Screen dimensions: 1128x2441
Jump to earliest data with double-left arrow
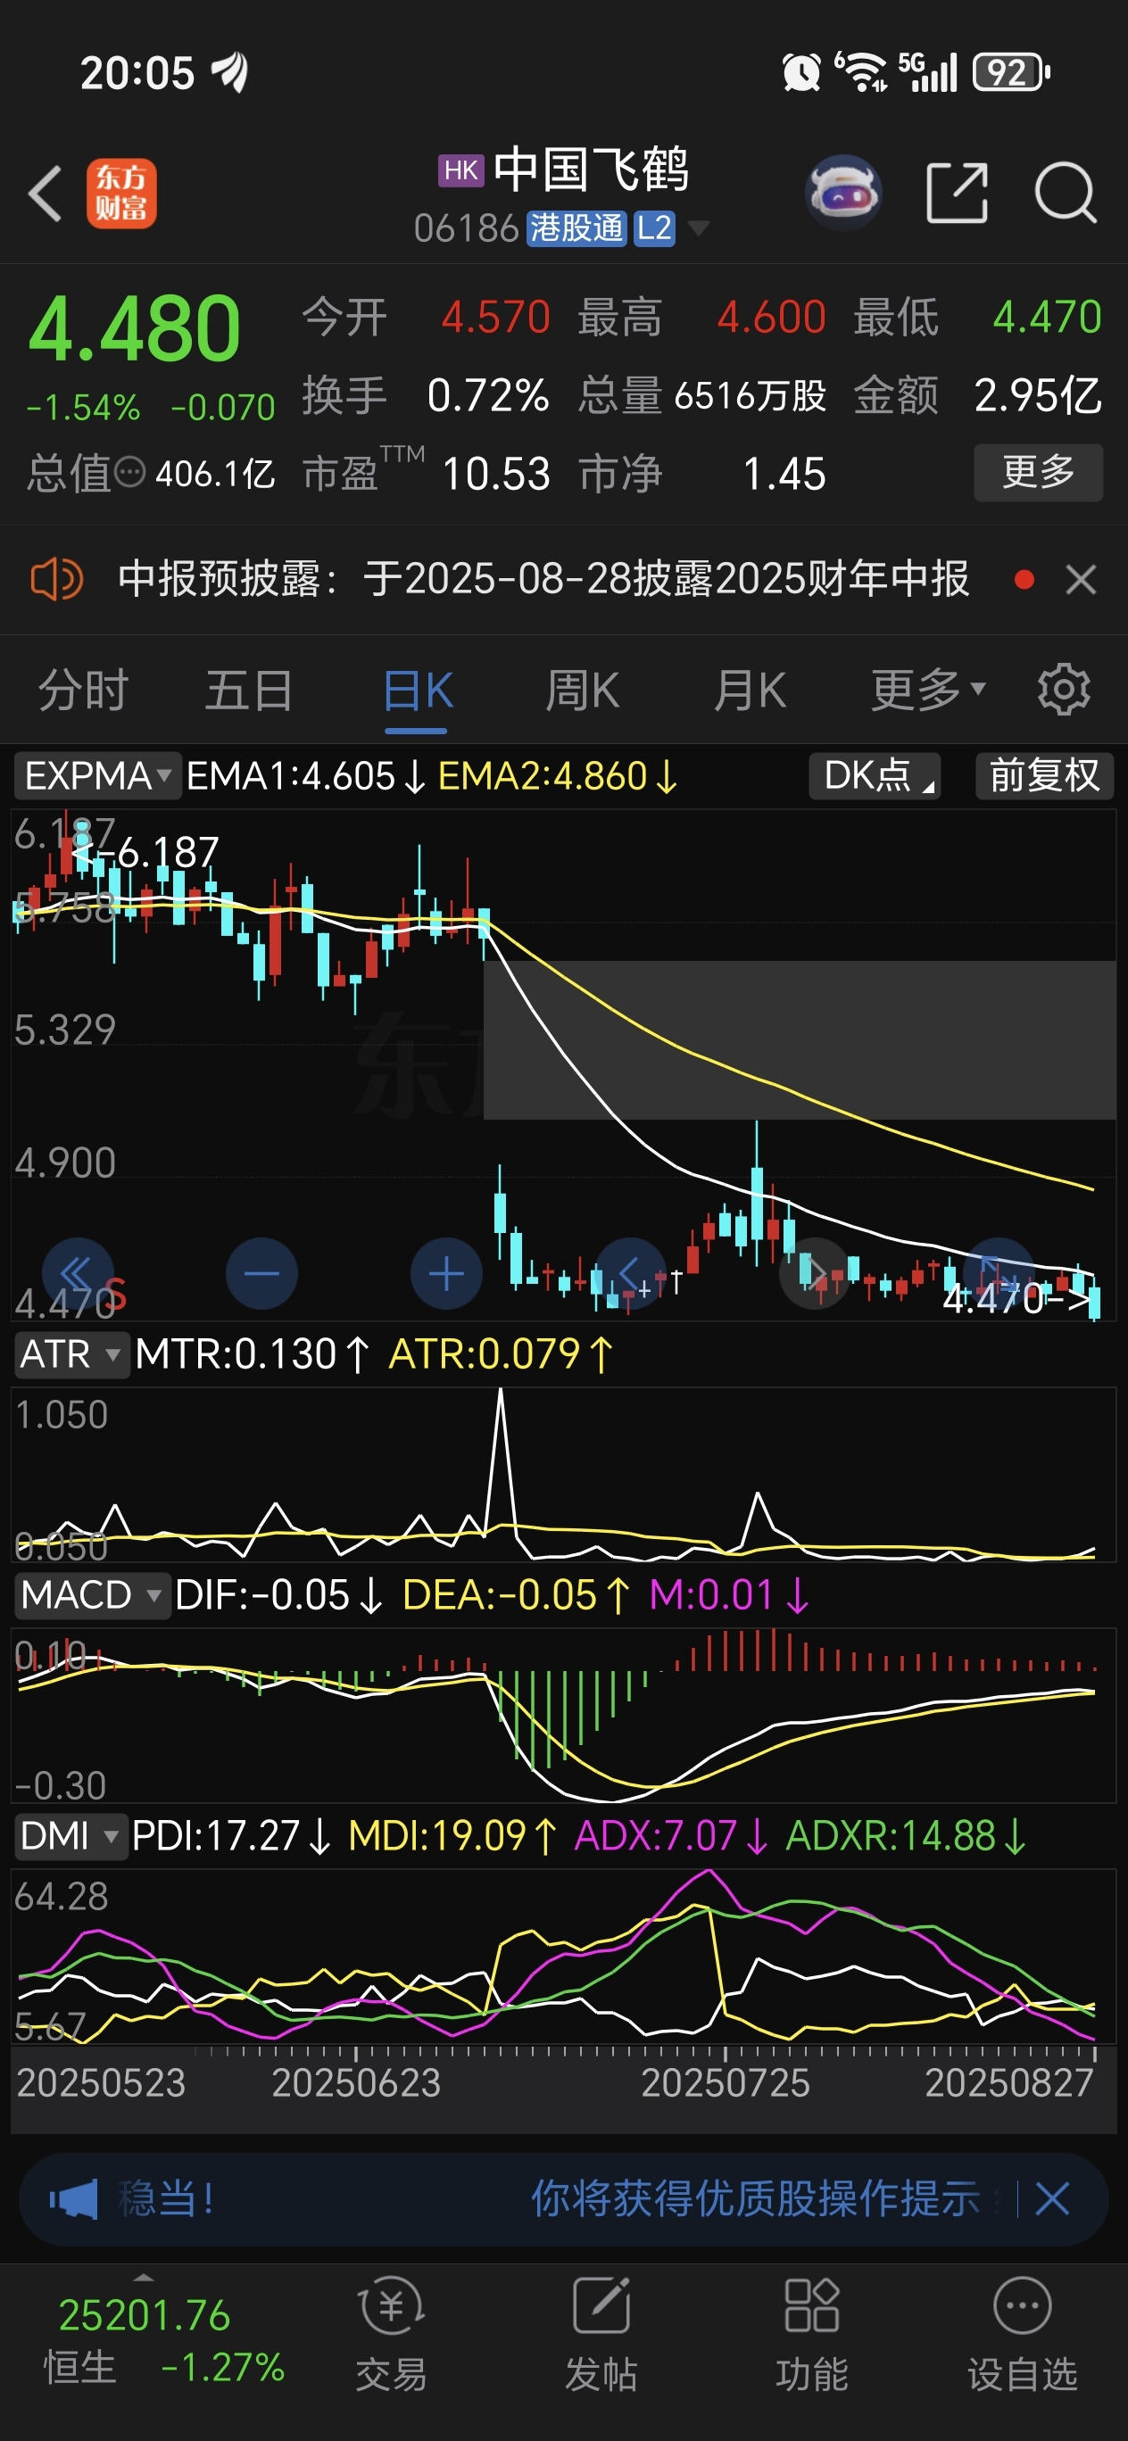[78, 1272]
